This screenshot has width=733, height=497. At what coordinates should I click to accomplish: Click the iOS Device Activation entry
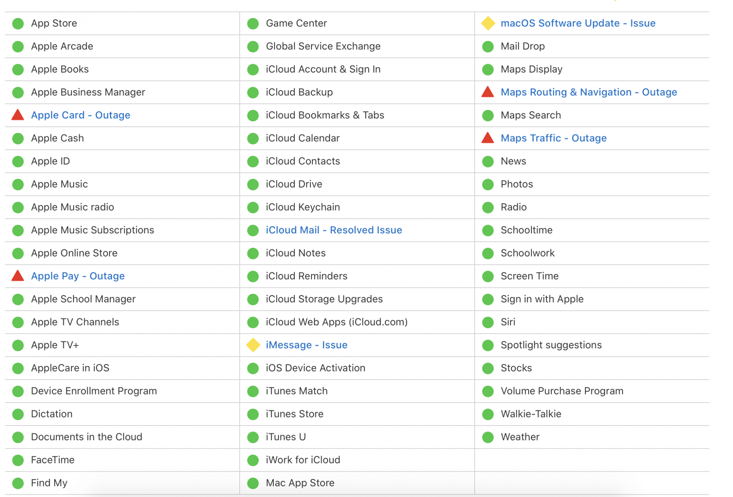point(316,368)
